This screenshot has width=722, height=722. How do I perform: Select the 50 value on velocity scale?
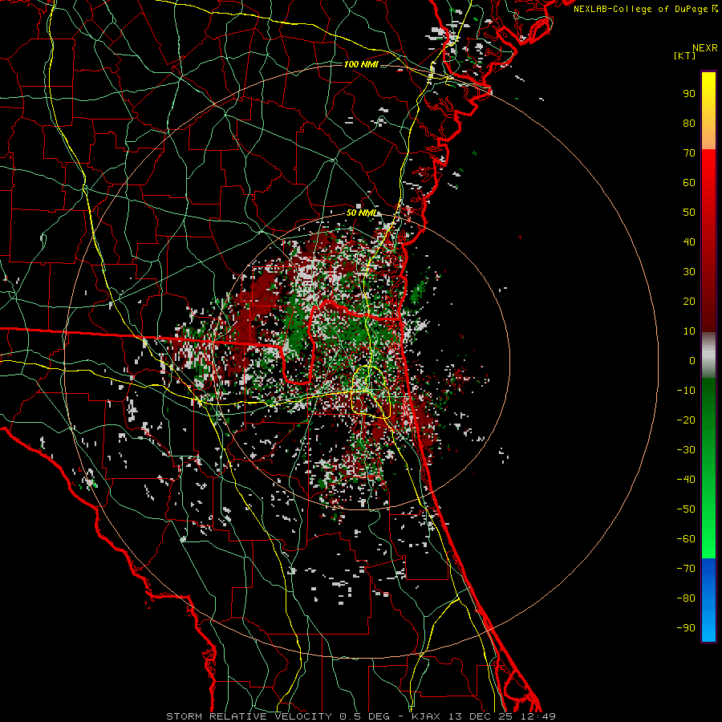(x=689, y=213)
